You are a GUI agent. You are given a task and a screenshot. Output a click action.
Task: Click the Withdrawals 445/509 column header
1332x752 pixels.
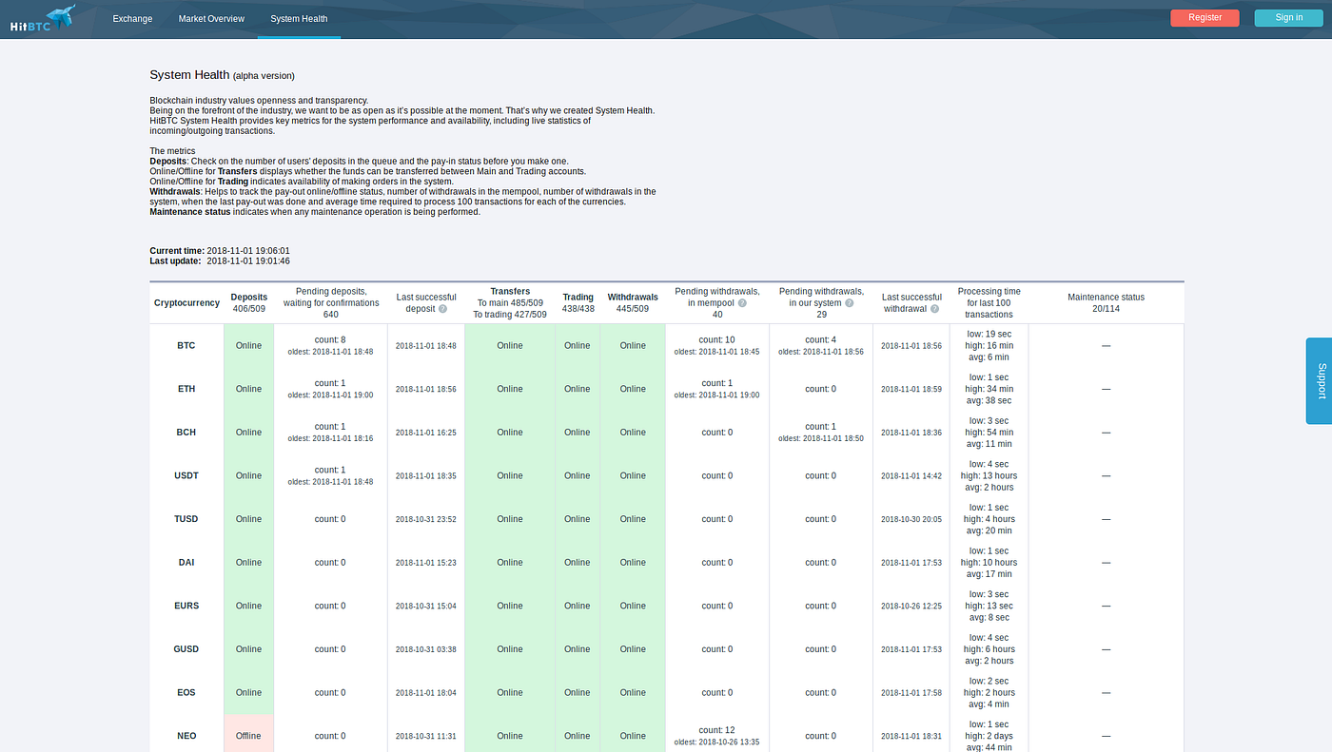[633, 303]
